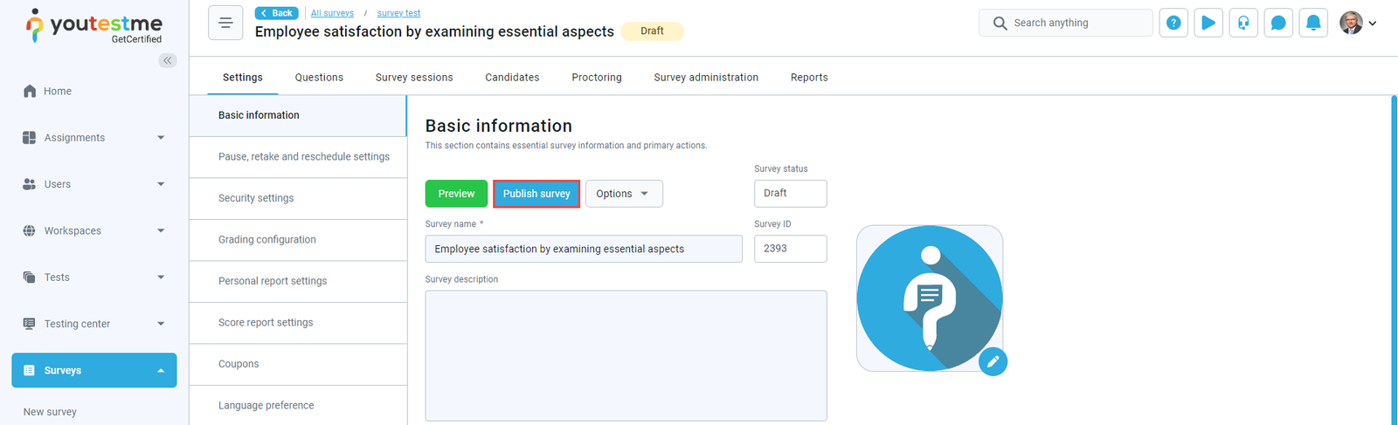Click into the Survey description text area
The image size is (1398, 425).
[x=626, y=355]
